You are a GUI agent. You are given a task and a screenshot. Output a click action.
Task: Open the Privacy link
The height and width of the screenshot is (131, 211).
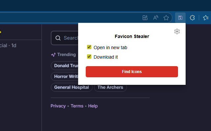(58, 106)
